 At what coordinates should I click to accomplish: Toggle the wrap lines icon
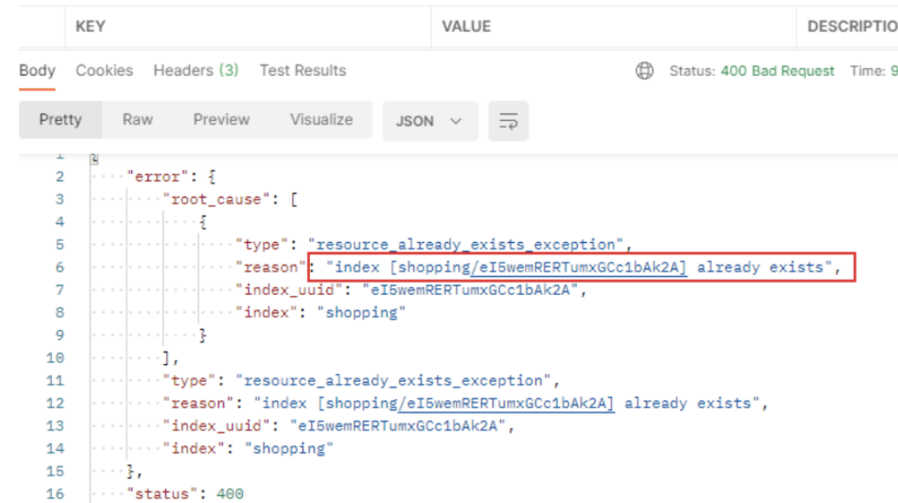(x=509, y=121)
